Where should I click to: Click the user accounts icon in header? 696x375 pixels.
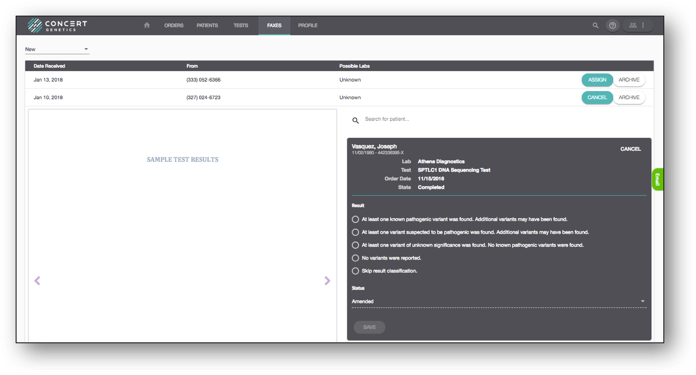[633, 25]
